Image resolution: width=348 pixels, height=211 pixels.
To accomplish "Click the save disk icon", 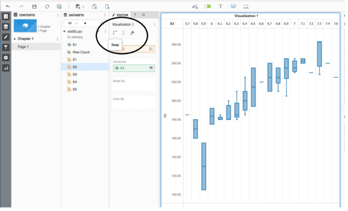I will (x=34, y=6).
